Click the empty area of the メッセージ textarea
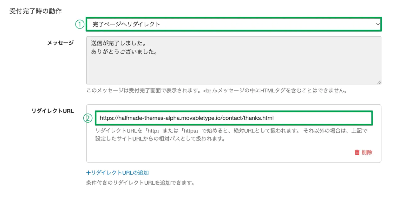Image resolution: width=406 pixels, height=198 pixels. tap(233, 70)
